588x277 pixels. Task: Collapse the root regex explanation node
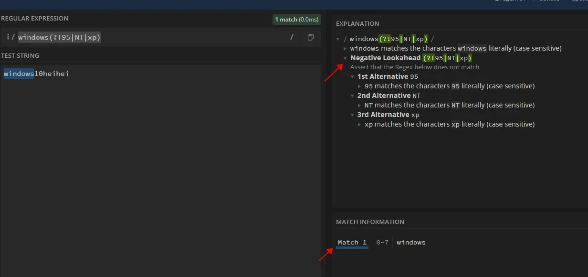338,39
